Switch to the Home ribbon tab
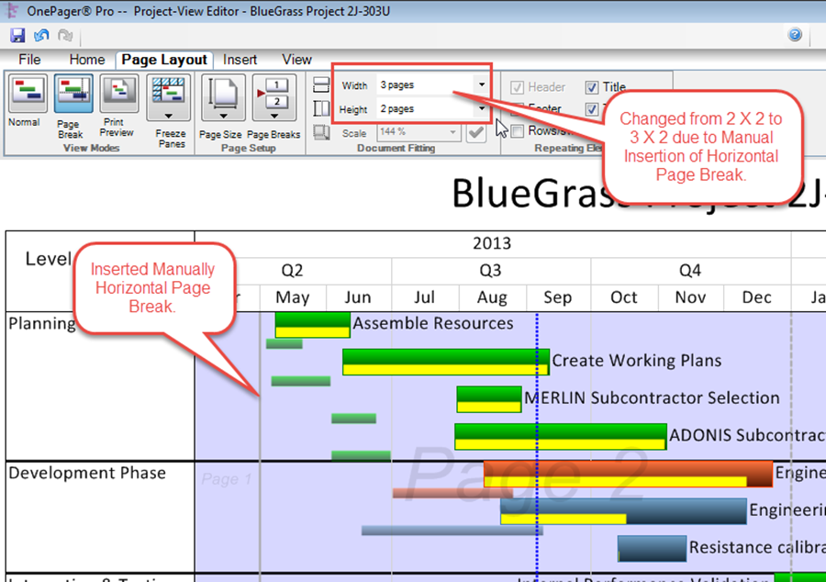The height and width of the screenshot is (582, 826). [87, 60]
